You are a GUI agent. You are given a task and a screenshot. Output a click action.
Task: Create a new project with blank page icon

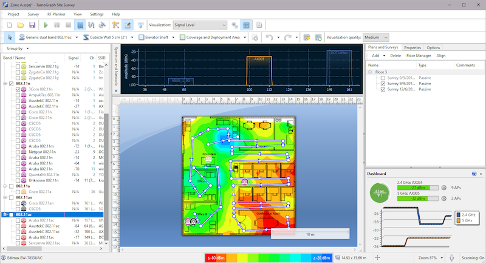[9, 25]
